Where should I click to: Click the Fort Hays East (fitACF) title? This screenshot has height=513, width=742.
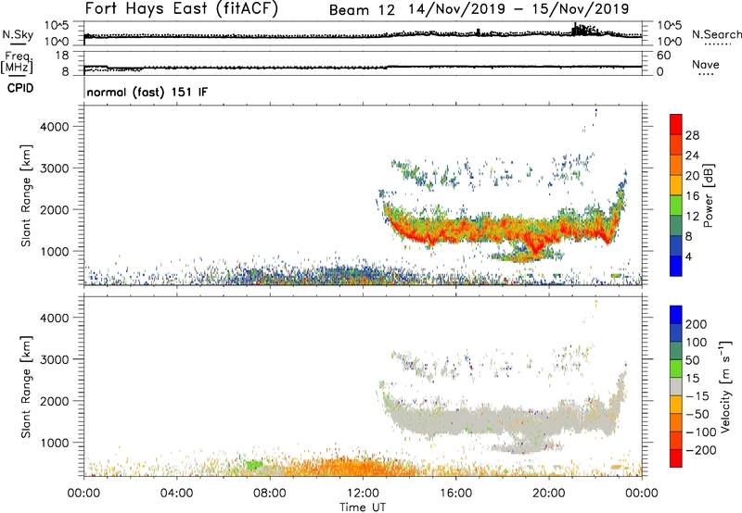182,9
